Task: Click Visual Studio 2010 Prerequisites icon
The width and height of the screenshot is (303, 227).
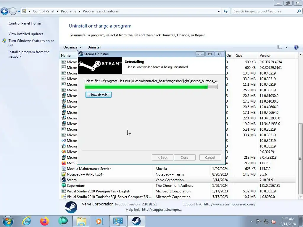Action: [x=64, y=191]
